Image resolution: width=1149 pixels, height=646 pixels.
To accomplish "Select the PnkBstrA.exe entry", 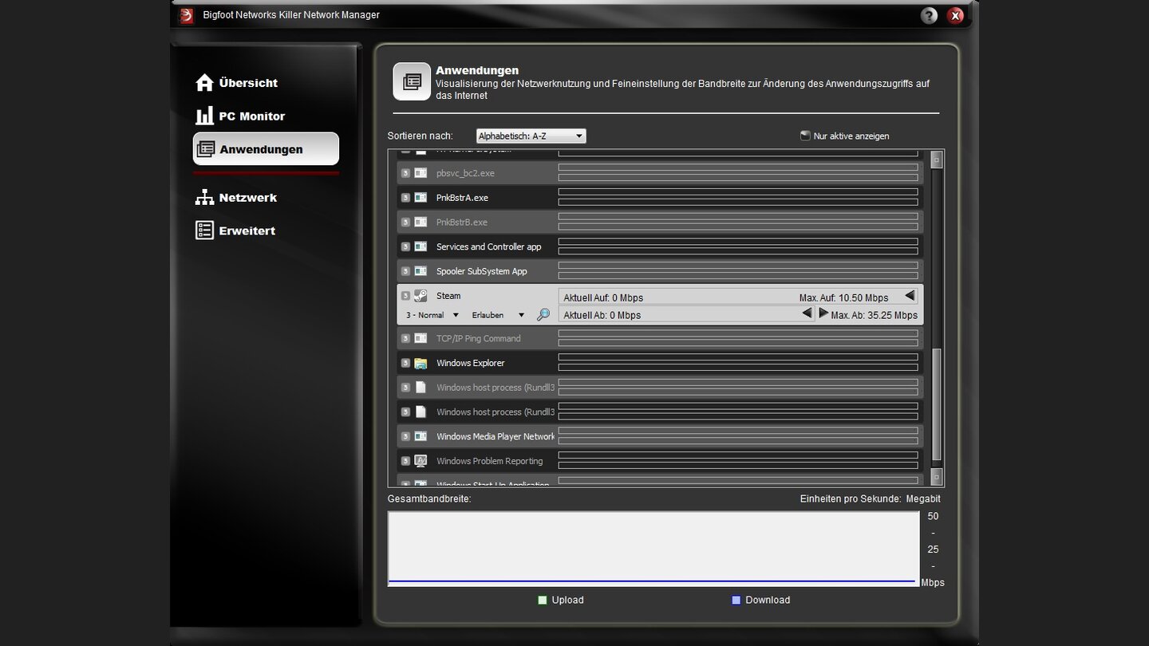I will click(x=462, y=198).
